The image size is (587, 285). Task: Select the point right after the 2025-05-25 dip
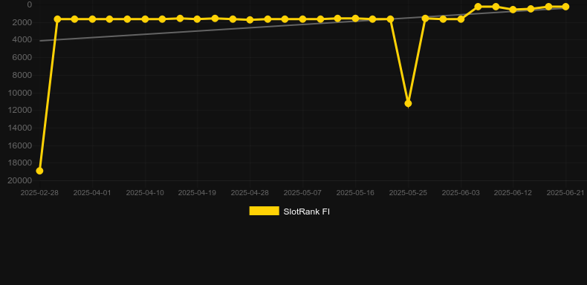(425, 19)
